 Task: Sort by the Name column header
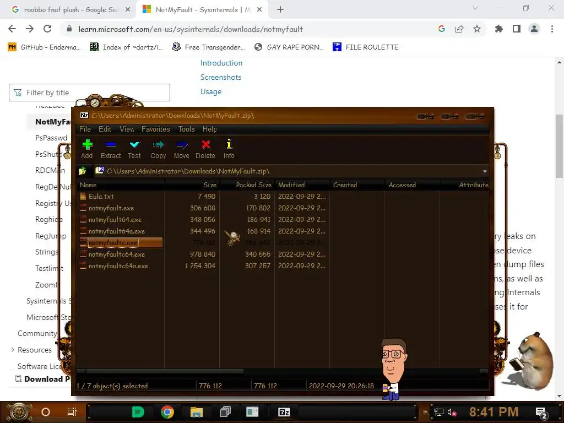pyautogui.click(x=121, y=185)
